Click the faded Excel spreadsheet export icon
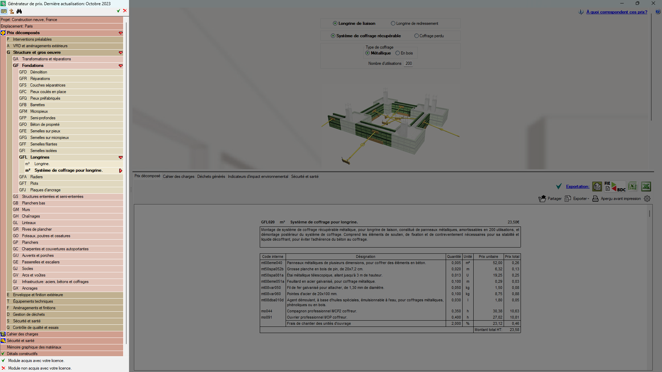662x372 pixels. pyautogui.click(x=633, y=187)
